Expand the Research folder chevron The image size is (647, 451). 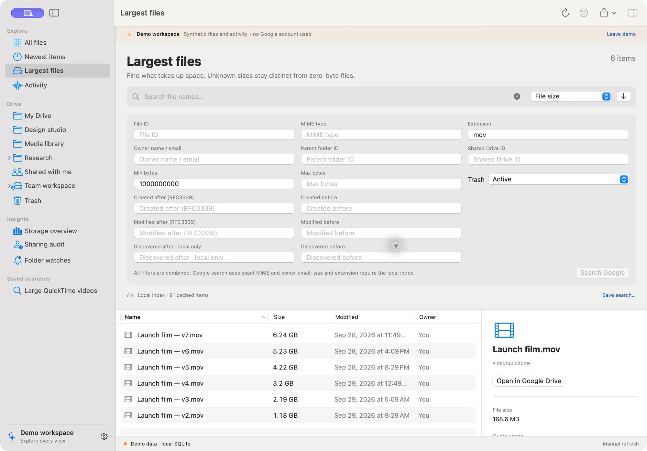pos(9,158)
